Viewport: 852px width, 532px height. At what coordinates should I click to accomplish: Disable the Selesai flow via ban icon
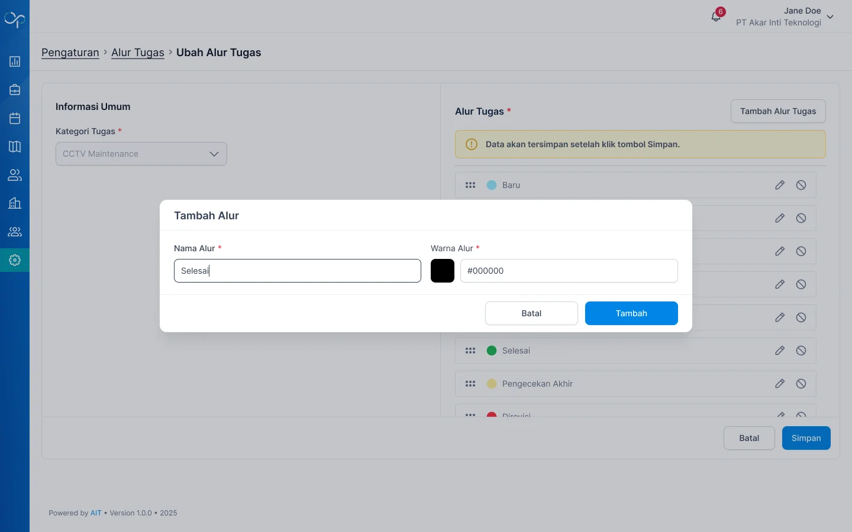click(x=801, y=351)
